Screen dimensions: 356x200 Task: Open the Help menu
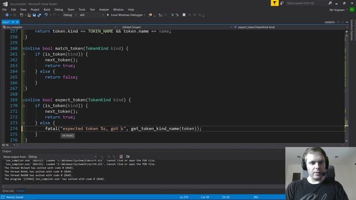tap(131, 9)
